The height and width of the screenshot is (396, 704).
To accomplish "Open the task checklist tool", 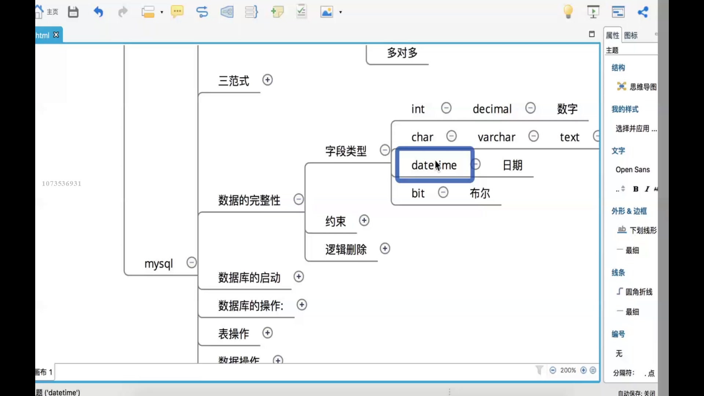I will [x=301, y=12].
